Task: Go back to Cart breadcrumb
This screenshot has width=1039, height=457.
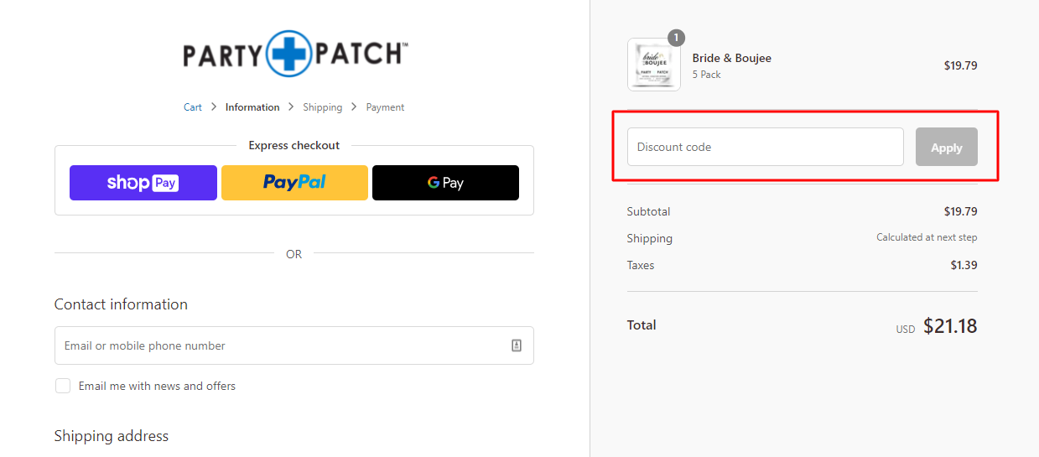Action: [x=193, y=107]
